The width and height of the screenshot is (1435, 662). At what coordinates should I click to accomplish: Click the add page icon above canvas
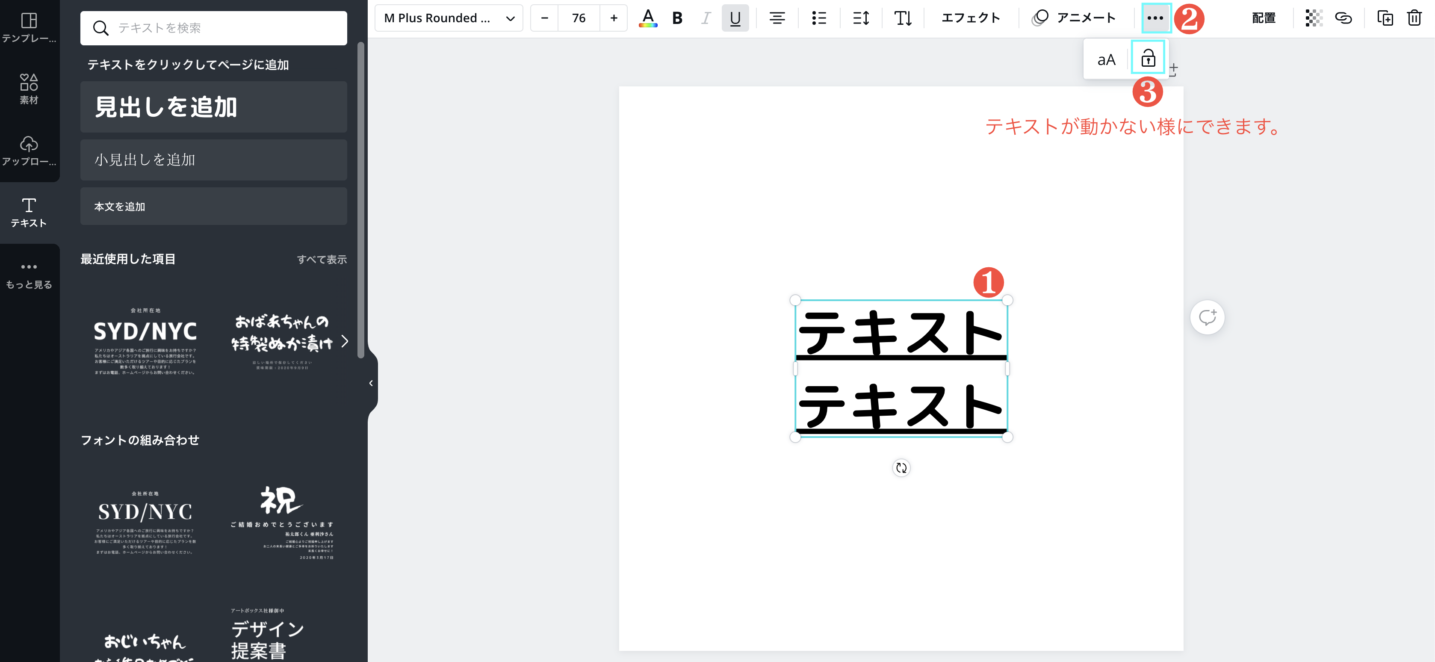[1174, 70]
